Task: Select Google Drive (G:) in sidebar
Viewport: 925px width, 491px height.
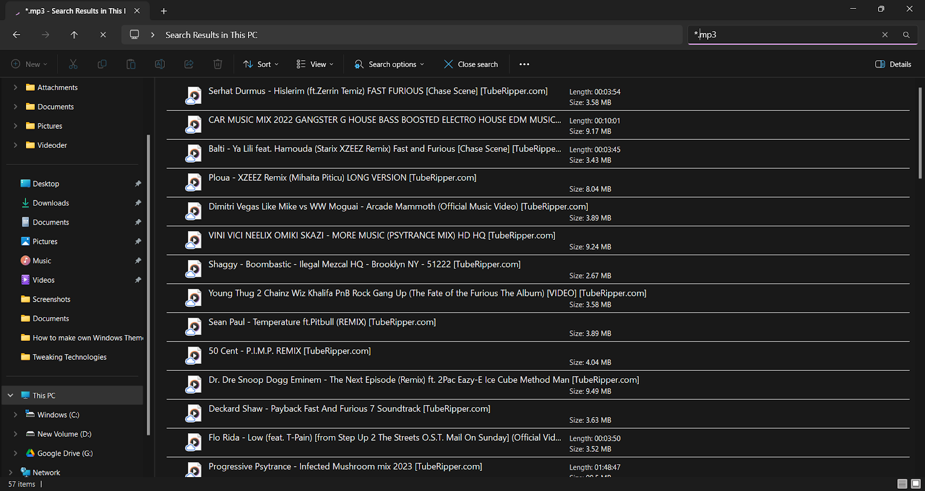Action: [59, 453]
